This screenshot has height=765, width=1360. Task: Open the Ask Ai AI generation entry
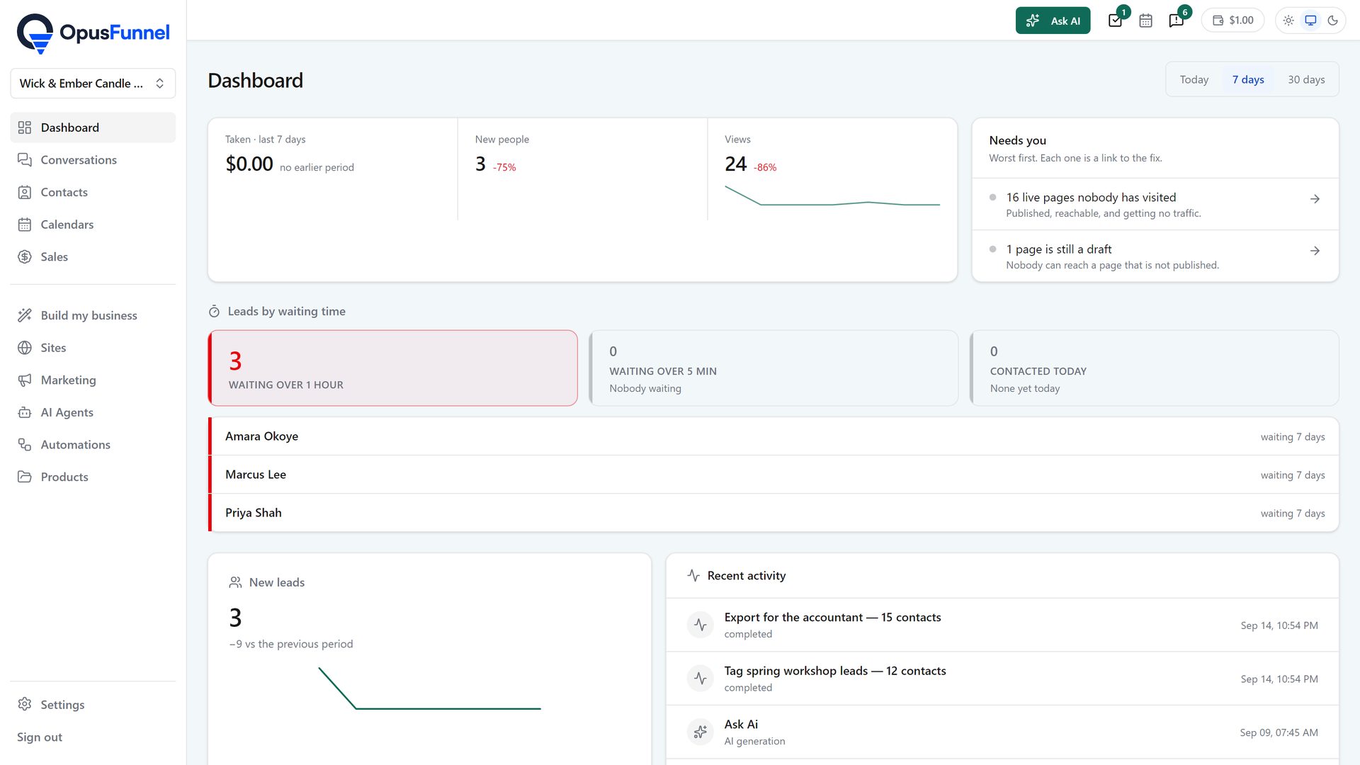pos(1002,732)
